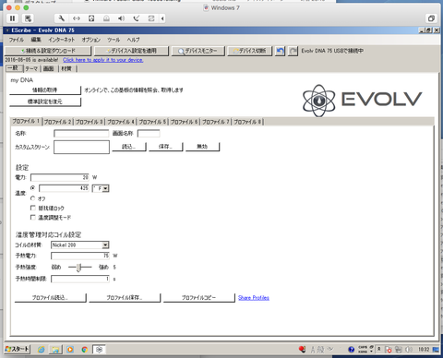This screenshot has width=443, height=358.
Task: Open the VMware wrench settings icon
Action: point(61,18)
